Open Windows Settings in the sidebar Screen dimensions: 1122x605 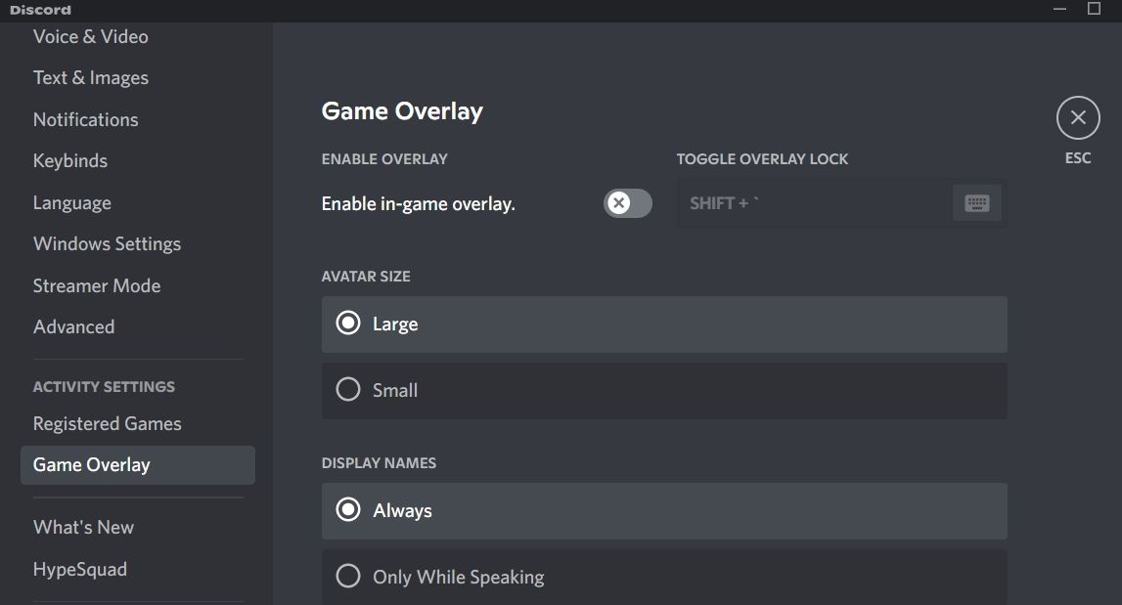(x=107, y=242)
